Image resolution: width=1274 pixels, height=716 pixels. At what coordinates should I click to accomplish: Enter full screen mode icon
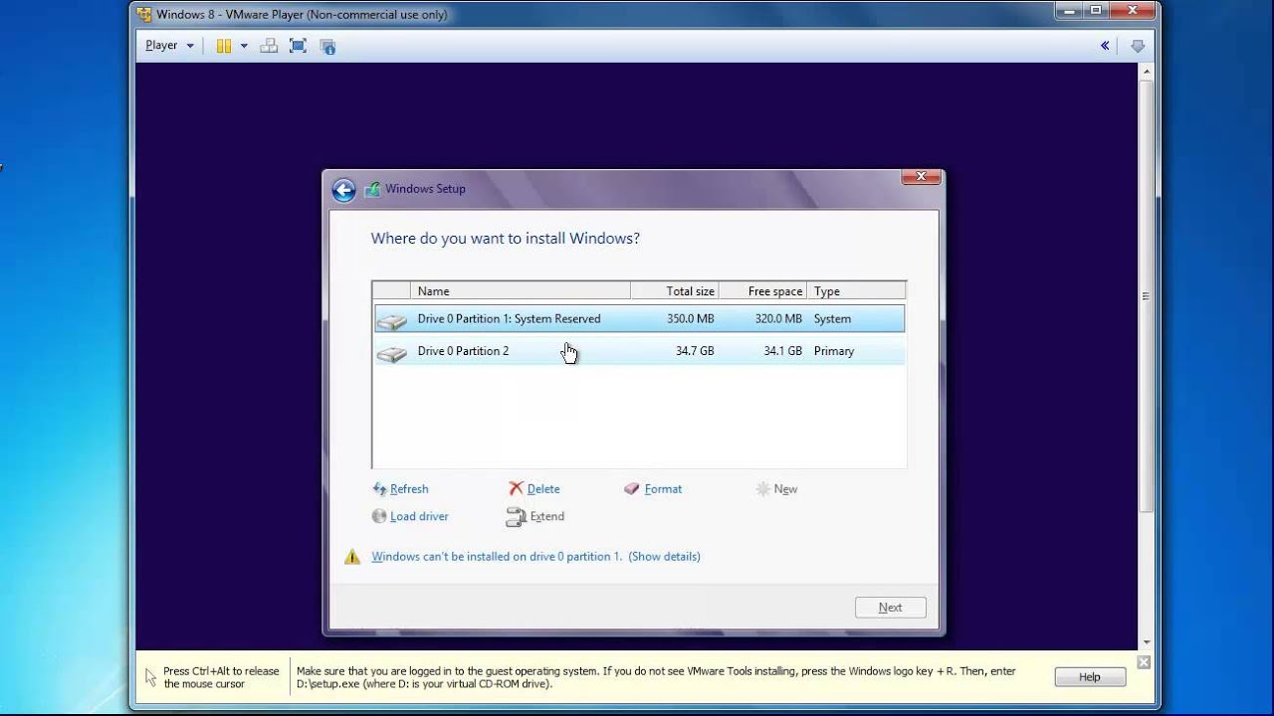pos(298,46)
